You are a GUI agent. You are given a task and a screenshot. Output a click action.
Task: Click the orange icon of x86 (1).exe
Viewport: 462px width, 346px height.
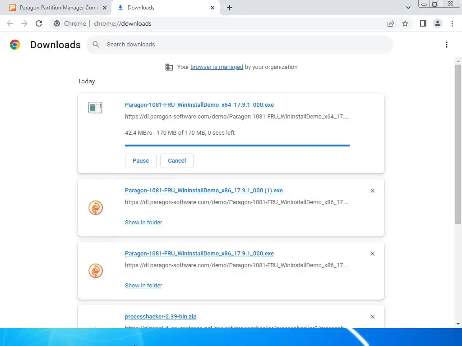[x=96, y=208]
